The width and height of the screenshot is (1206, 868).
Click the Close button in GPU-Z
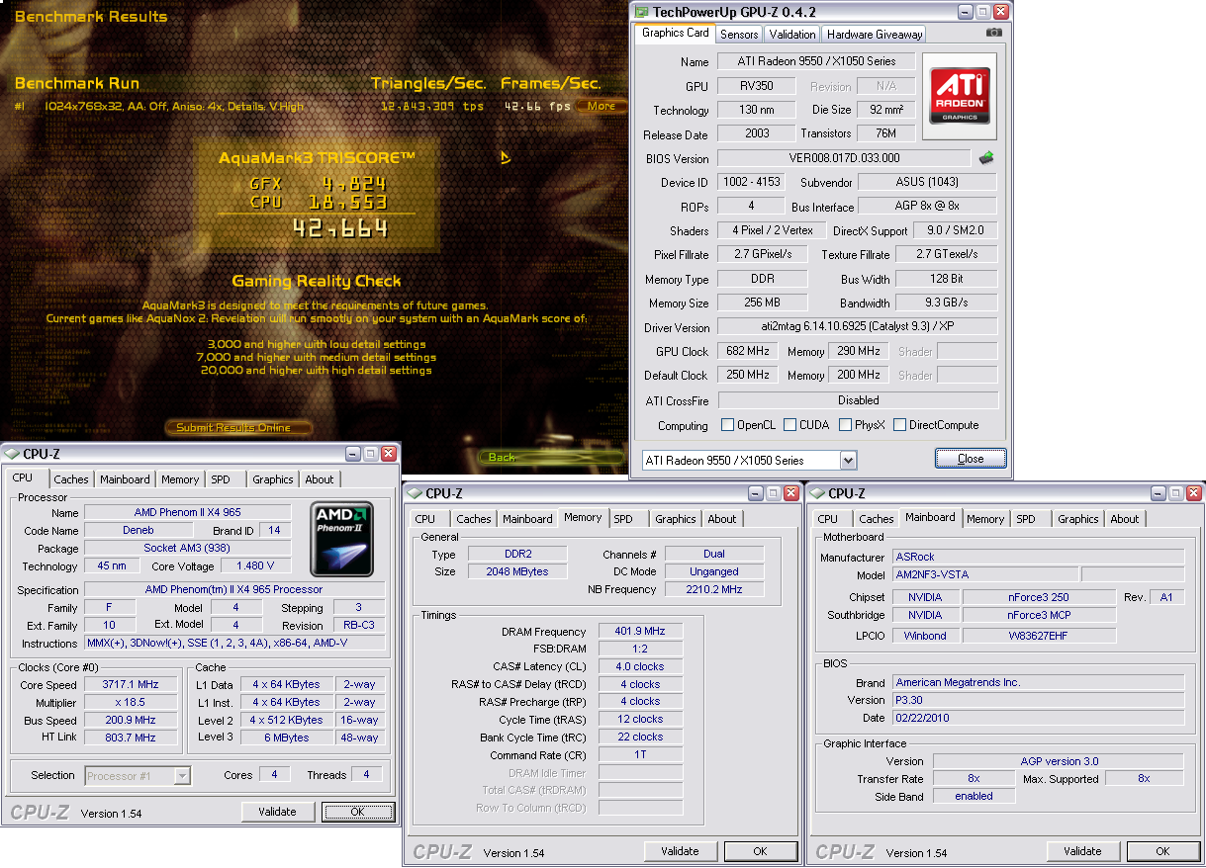click(x=971, y=459)
